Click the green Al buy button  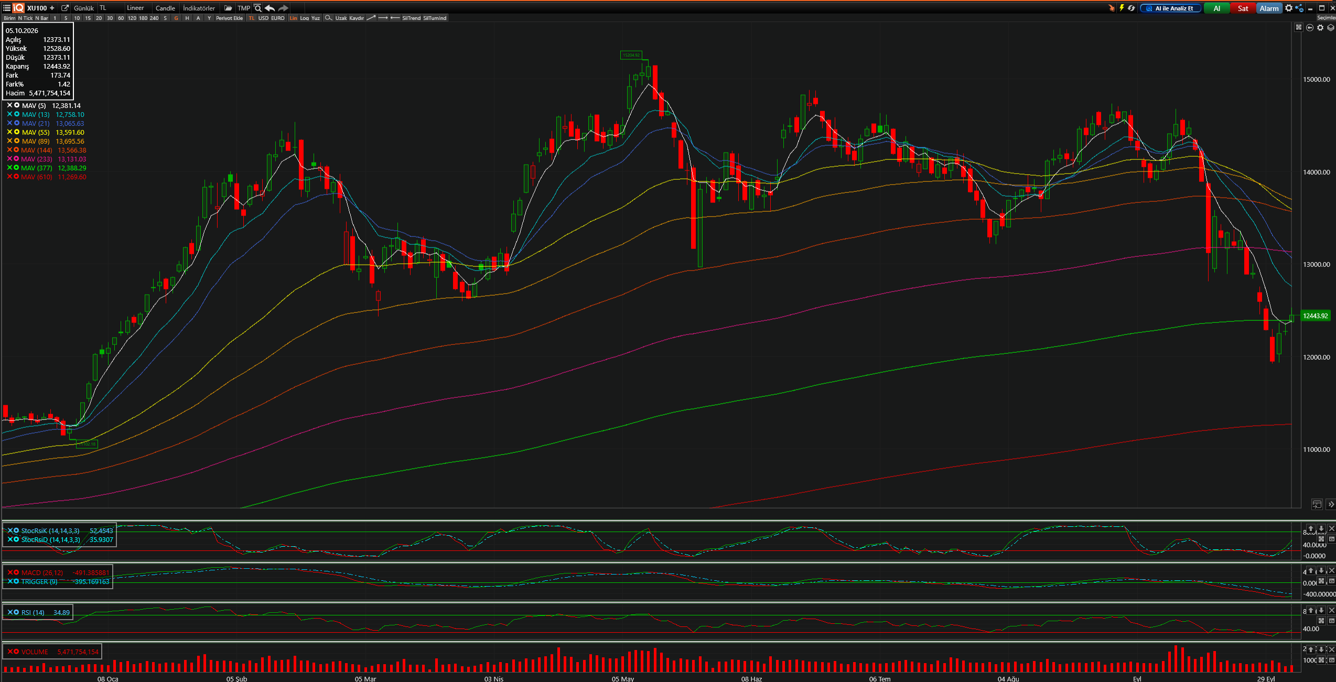click(1216, 8)
